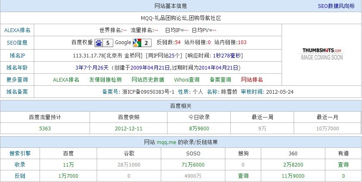Click the SOSO column header

click(x=193, y=153)
